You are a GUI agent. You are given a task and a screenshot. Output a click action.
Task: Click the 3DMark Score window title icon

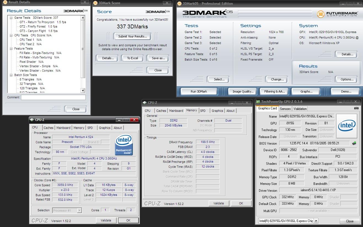click(x=95, y=3)
